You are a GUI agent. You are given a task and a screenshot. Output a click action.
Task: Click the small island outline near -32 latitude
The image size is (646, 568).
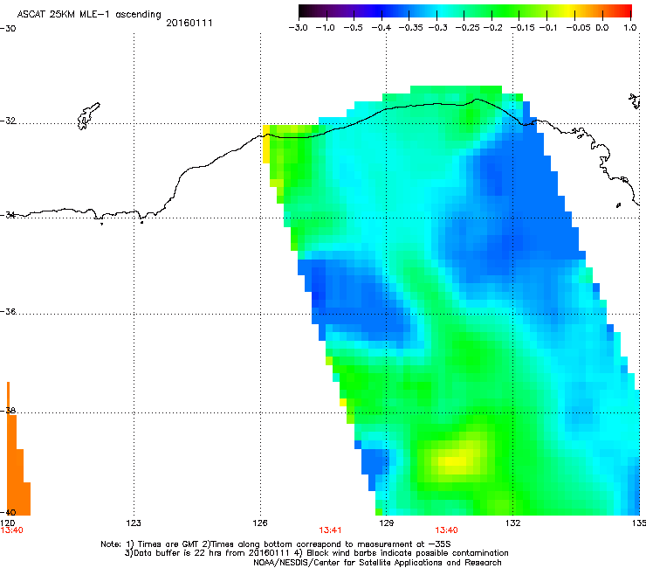click(88, 116)
